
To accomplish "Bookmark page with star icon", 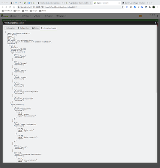I will [122, 7].
